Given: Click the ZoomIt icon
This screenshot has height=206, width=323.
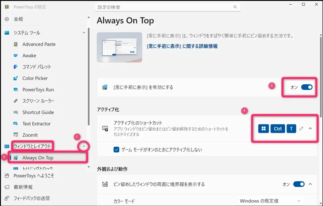Looking at the screenshot, I should [16, 135].
